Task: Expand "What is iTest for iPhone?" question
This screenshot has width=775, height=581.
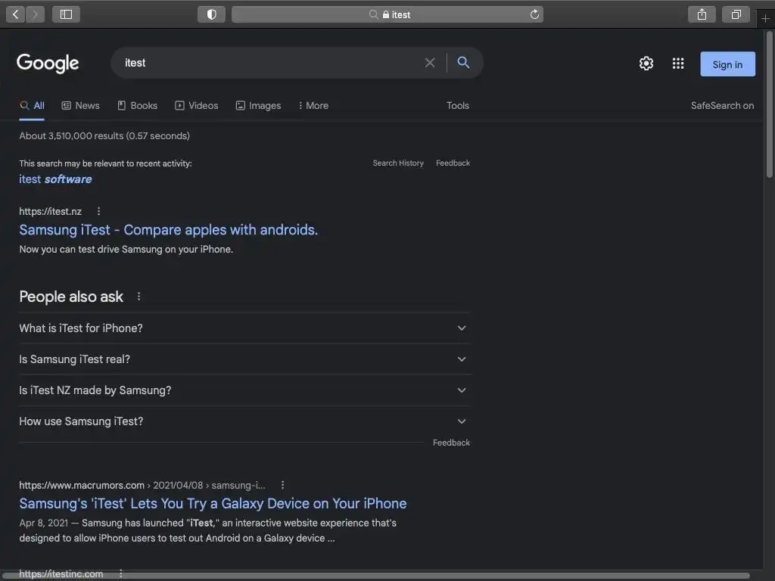Action: point(244,328)
